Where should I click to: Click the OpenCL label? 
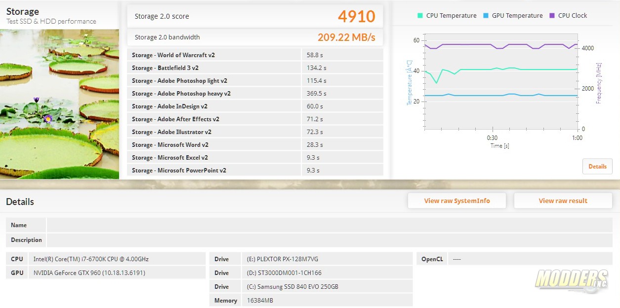click(432, 259)
